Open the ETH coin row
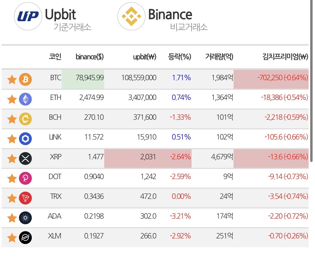 pos(155,99)
